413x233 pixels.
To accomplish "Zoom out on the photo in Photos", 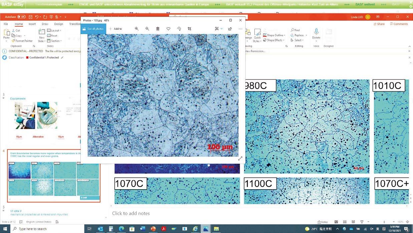I will tap(147, 29).
